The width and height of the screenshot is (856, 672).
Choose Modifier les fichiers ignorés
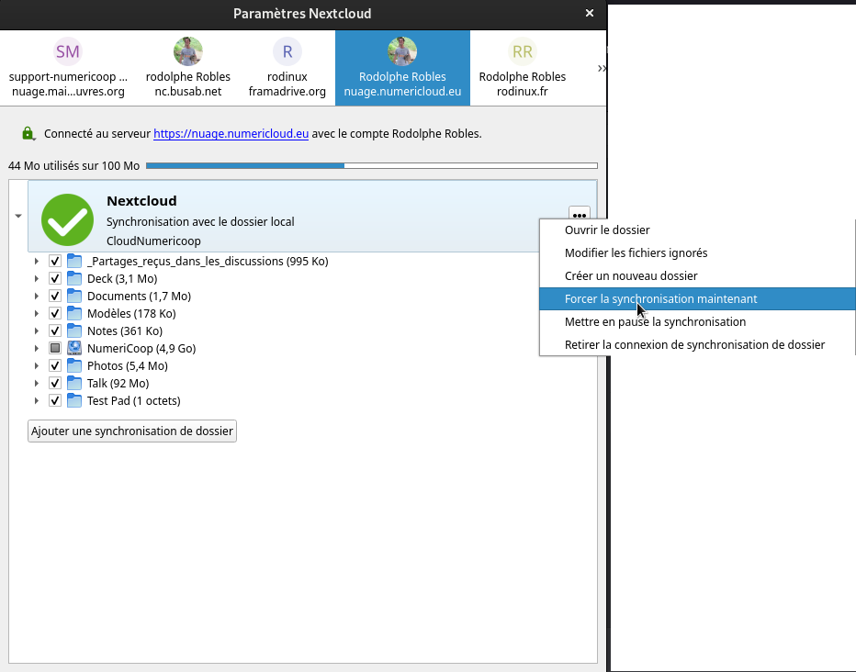(x=697, y=253)
